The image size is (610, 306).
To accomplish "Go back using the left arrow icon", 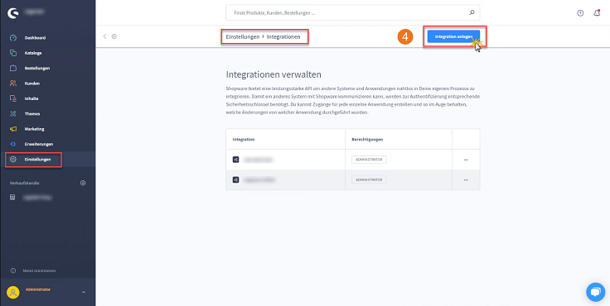I will click(104, 36).
